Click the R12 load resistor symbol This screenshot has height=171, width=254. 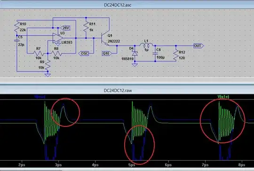(x=176, y=55)
